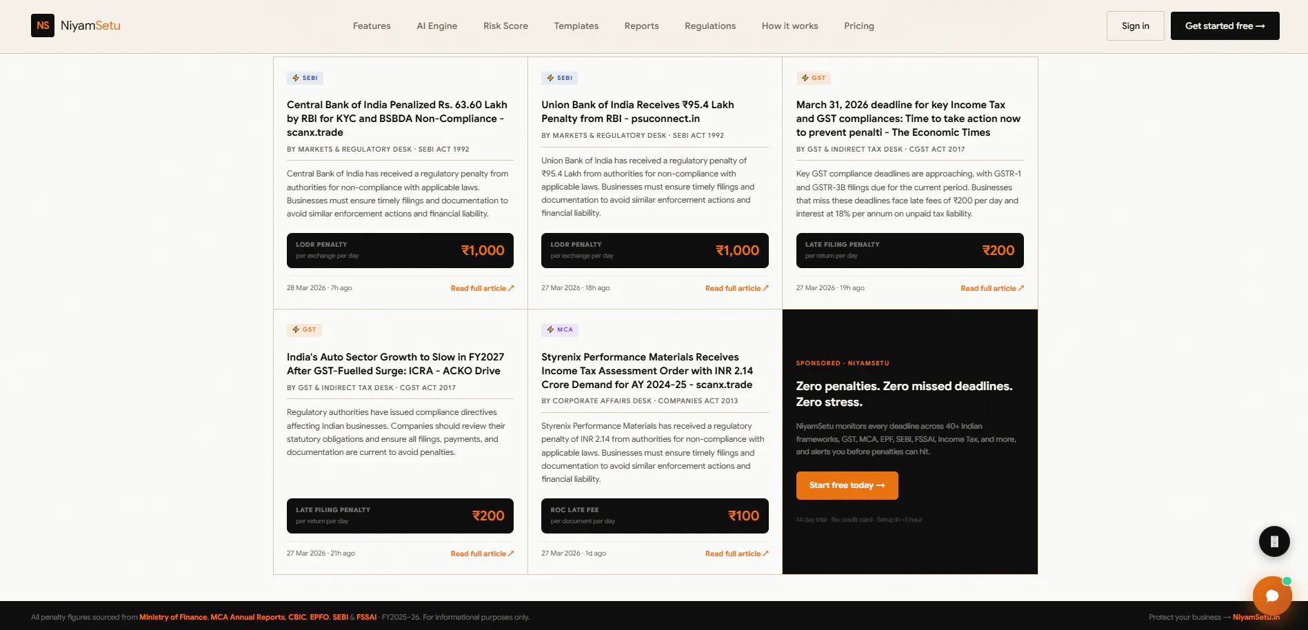Click the '28 Mar 2026 · 7h ago' timestamp

coord(319,288)
